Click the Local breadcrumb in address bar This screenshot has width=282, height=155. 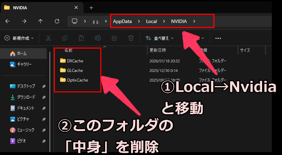coord(151,21)
